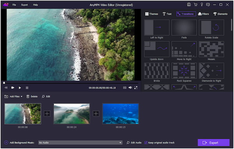
Task: Apply the Rock Squares transition
Action: point(184,71)
